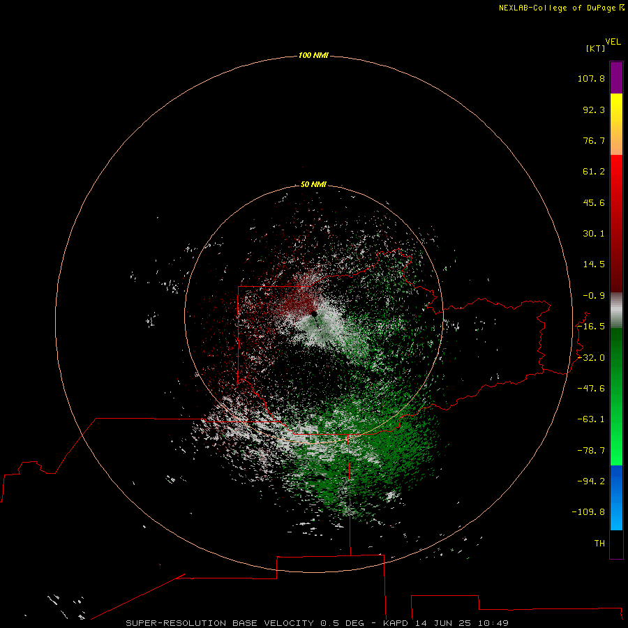Screen dimensions: 628x628
Task: Click the -47.6 velocity scale value
Action: coord(591,389)
